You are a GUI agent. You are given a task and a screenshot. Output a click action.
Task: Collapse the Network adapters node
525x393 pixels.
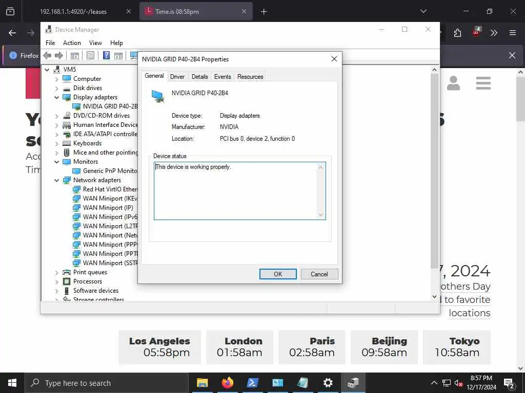click(x=56, y=180)
